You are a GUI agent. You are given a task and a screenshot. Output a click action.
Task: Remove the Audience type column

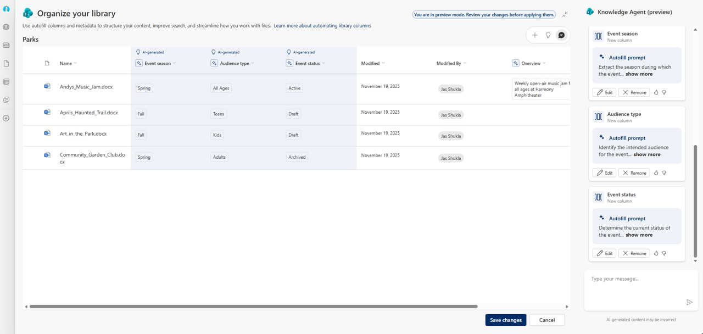[x=634, y=172]
